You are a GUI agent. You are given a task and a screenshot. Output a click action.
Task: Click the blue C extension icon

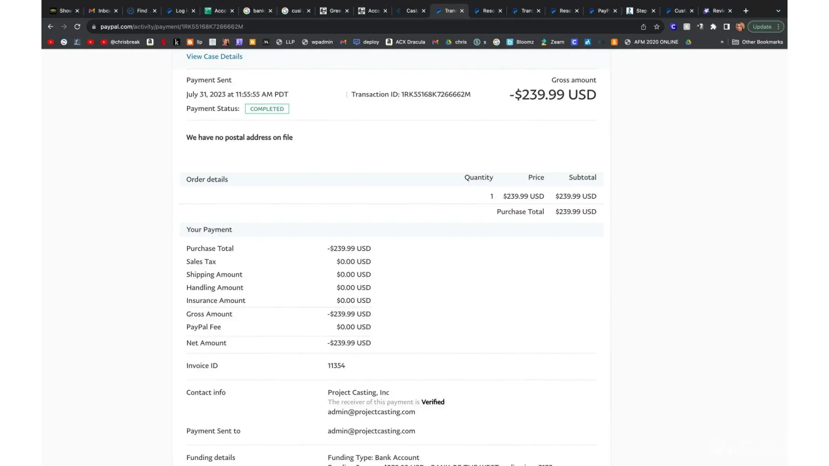coord(673,27)
